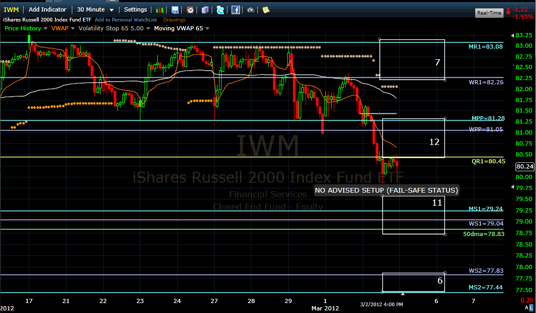
Task: Click the stacked database cylinder icon
Action: tap(205, 10)
